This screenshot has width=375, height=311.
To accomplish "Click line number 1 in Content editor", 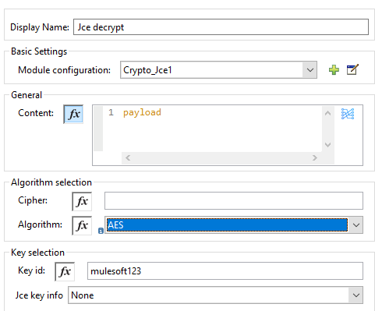I will pos(111,112).
